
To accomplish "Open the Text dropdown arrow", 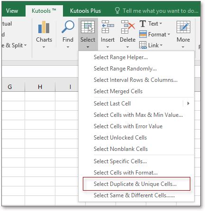I will point(160,24).
